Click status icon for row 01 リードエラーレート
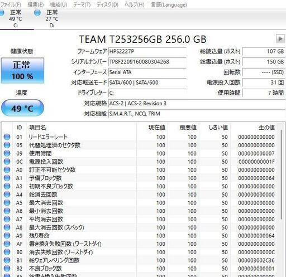Image resolution: width=286 pixels, height=277 pixels. (x=7, y=137)
